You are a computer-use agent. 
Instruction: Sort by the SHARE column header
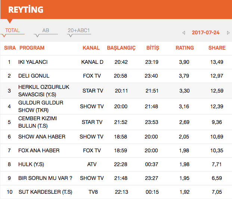(x=217, y=48)
